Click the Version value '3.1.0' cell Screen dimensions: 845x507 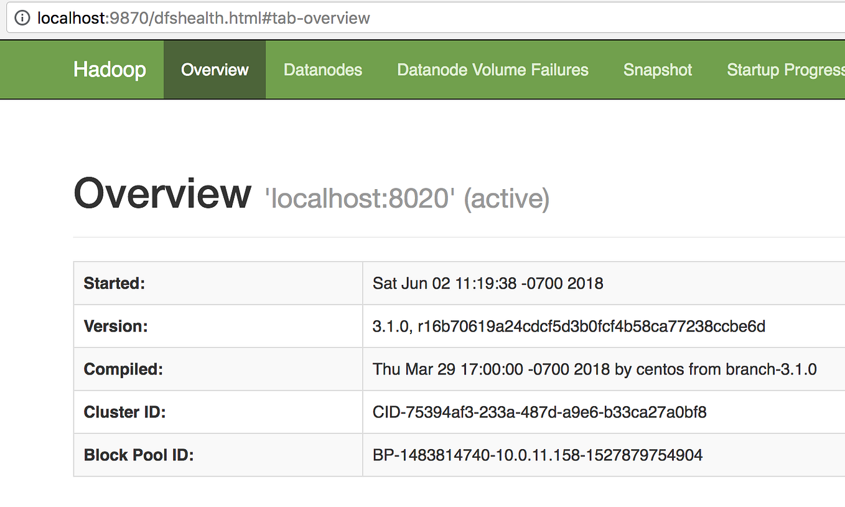[x=568, y=326]
